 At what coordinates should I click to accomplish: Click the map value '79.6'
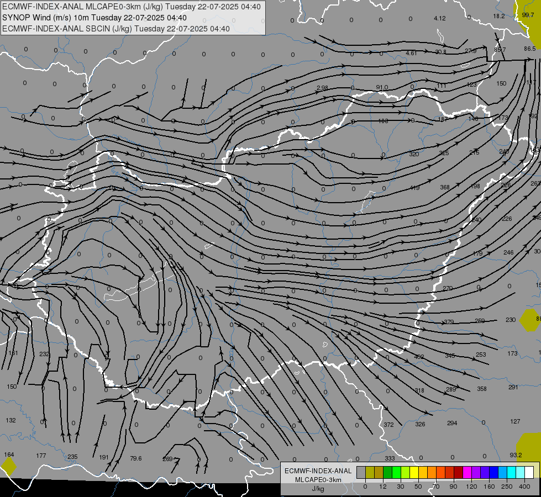pyautogui.click(x=135, y=458)
